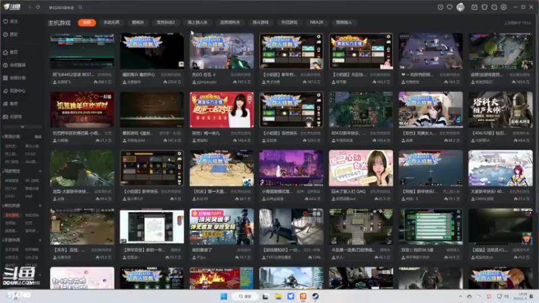Expand 单机热游 section with plus

click(x=40, y=206)
